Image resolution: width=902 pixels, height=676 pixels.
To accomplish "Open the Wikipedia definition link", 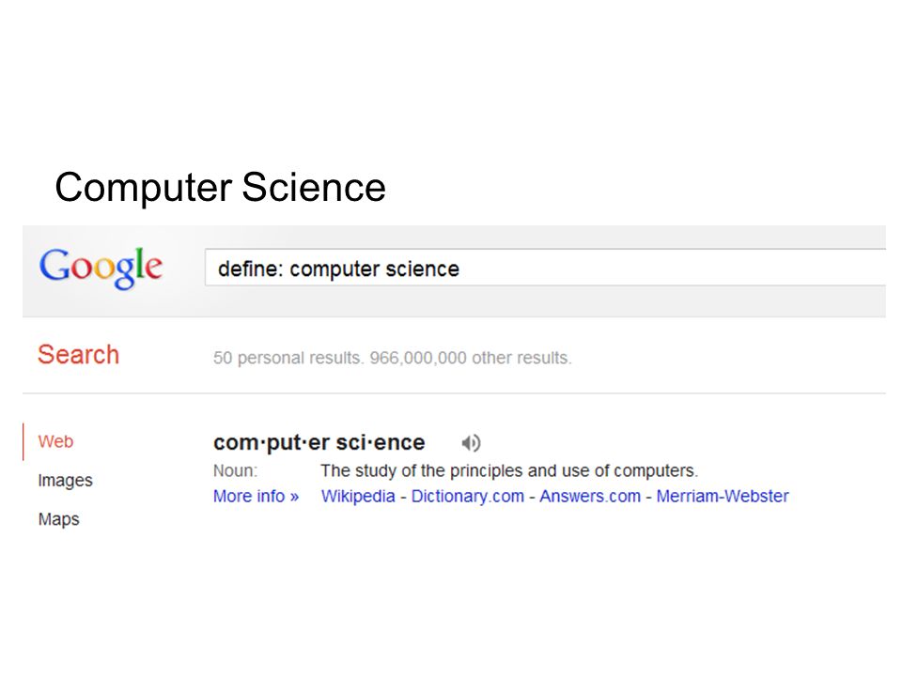I will coord(358,496).
